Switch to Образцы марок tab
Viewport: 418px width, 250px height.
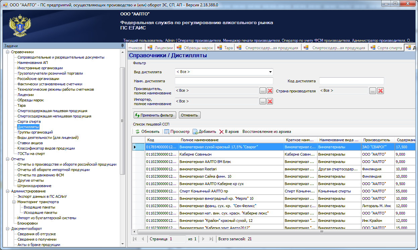pyautogui.click(x=195, y=48)
